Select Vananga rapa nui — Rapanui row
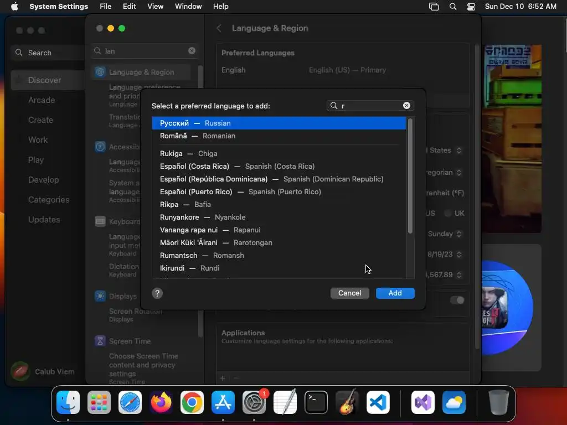The height and width of the screenshot is (425, 567). 279,230
